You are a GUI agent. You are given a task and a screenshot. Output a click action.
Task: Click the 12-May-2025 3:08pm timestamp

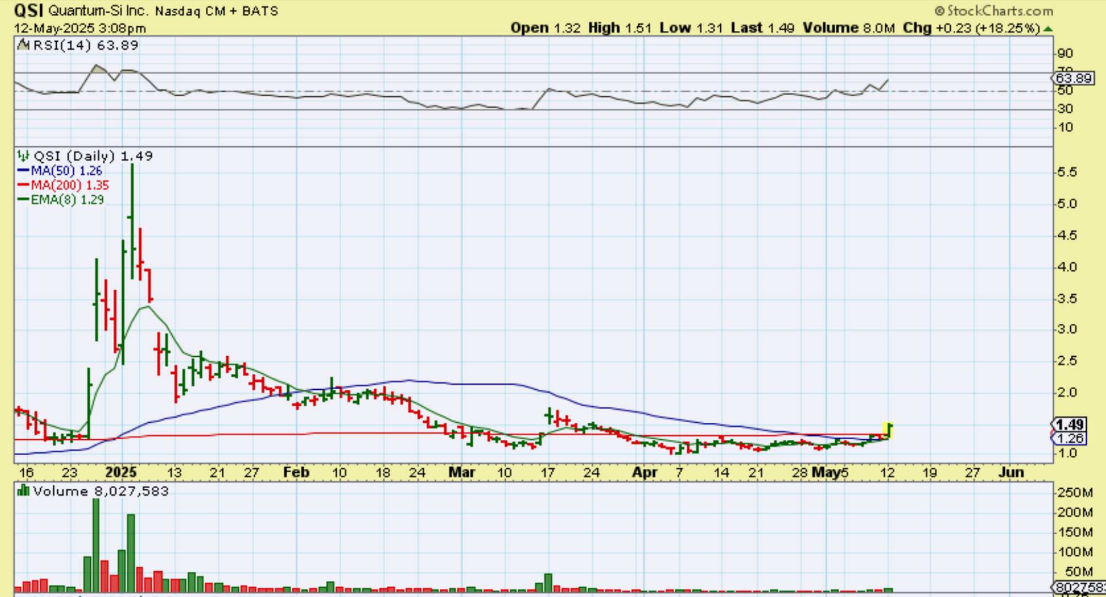80,28
